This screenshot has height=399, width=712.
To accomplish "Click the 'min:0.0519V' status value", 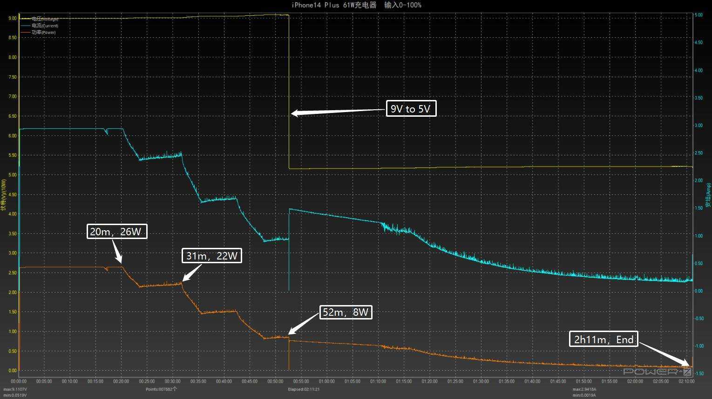I will [15, 395].
